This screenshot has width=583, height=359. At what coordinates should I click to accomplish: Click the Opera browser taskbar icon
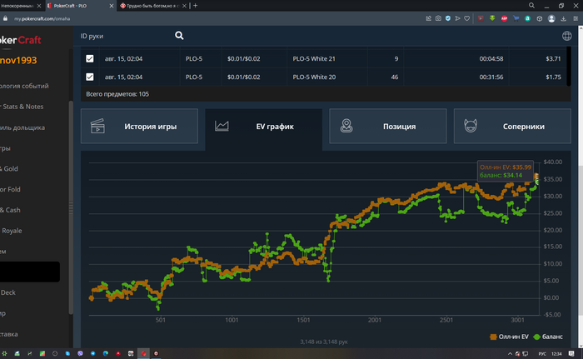point(143,353)
